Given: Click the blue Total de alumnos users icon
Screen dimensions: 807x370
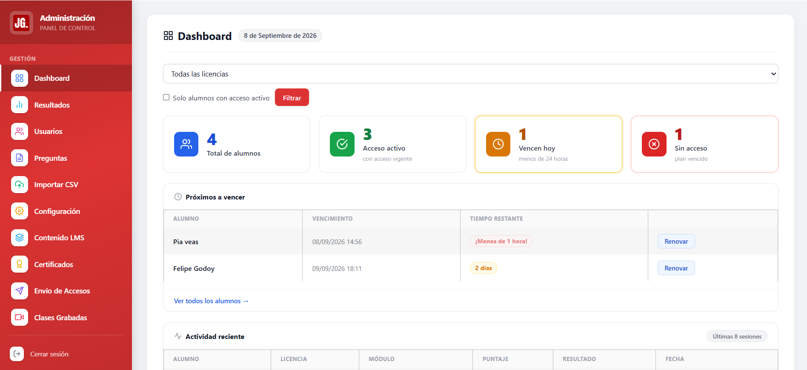Looking at the screenshot, I should pyautogui.click(x=186, y=144).
